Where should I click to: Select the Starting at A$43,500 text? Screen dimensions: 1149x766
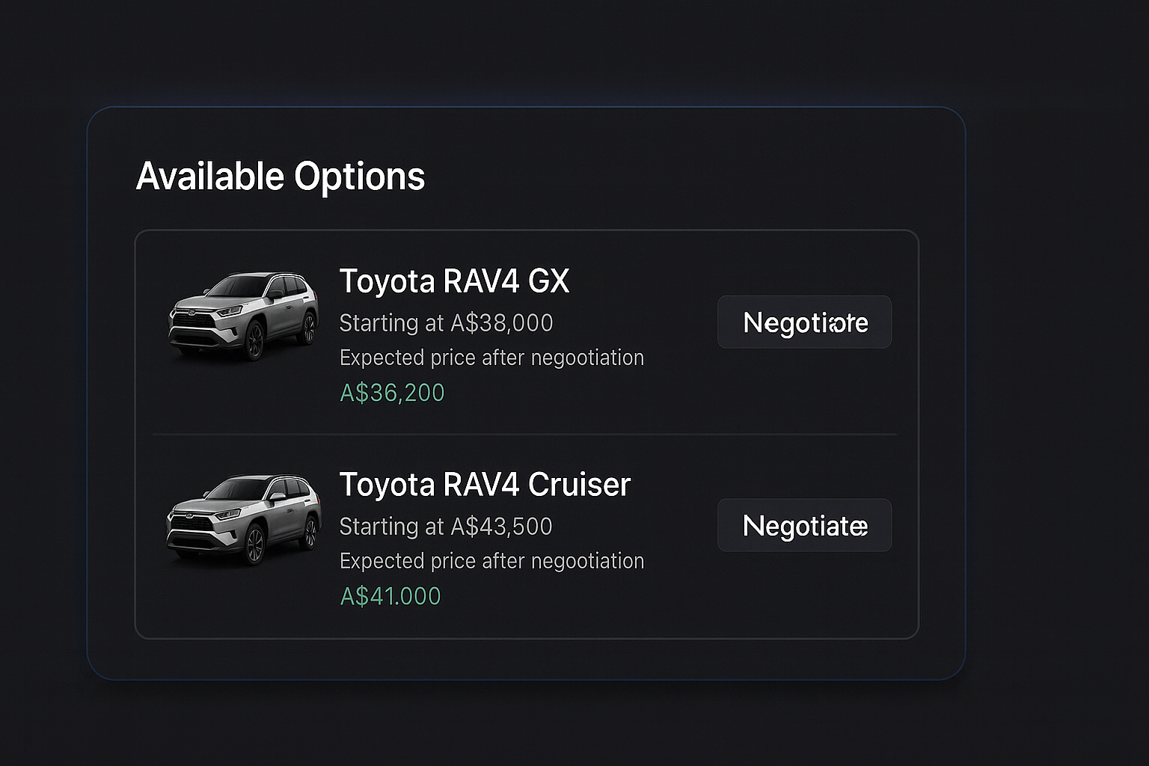[446, 527]
